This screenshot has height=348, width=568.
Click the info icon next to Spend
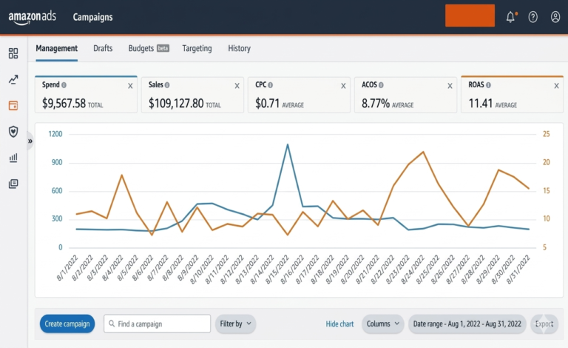pyautogui.click(x=64, y=85)
